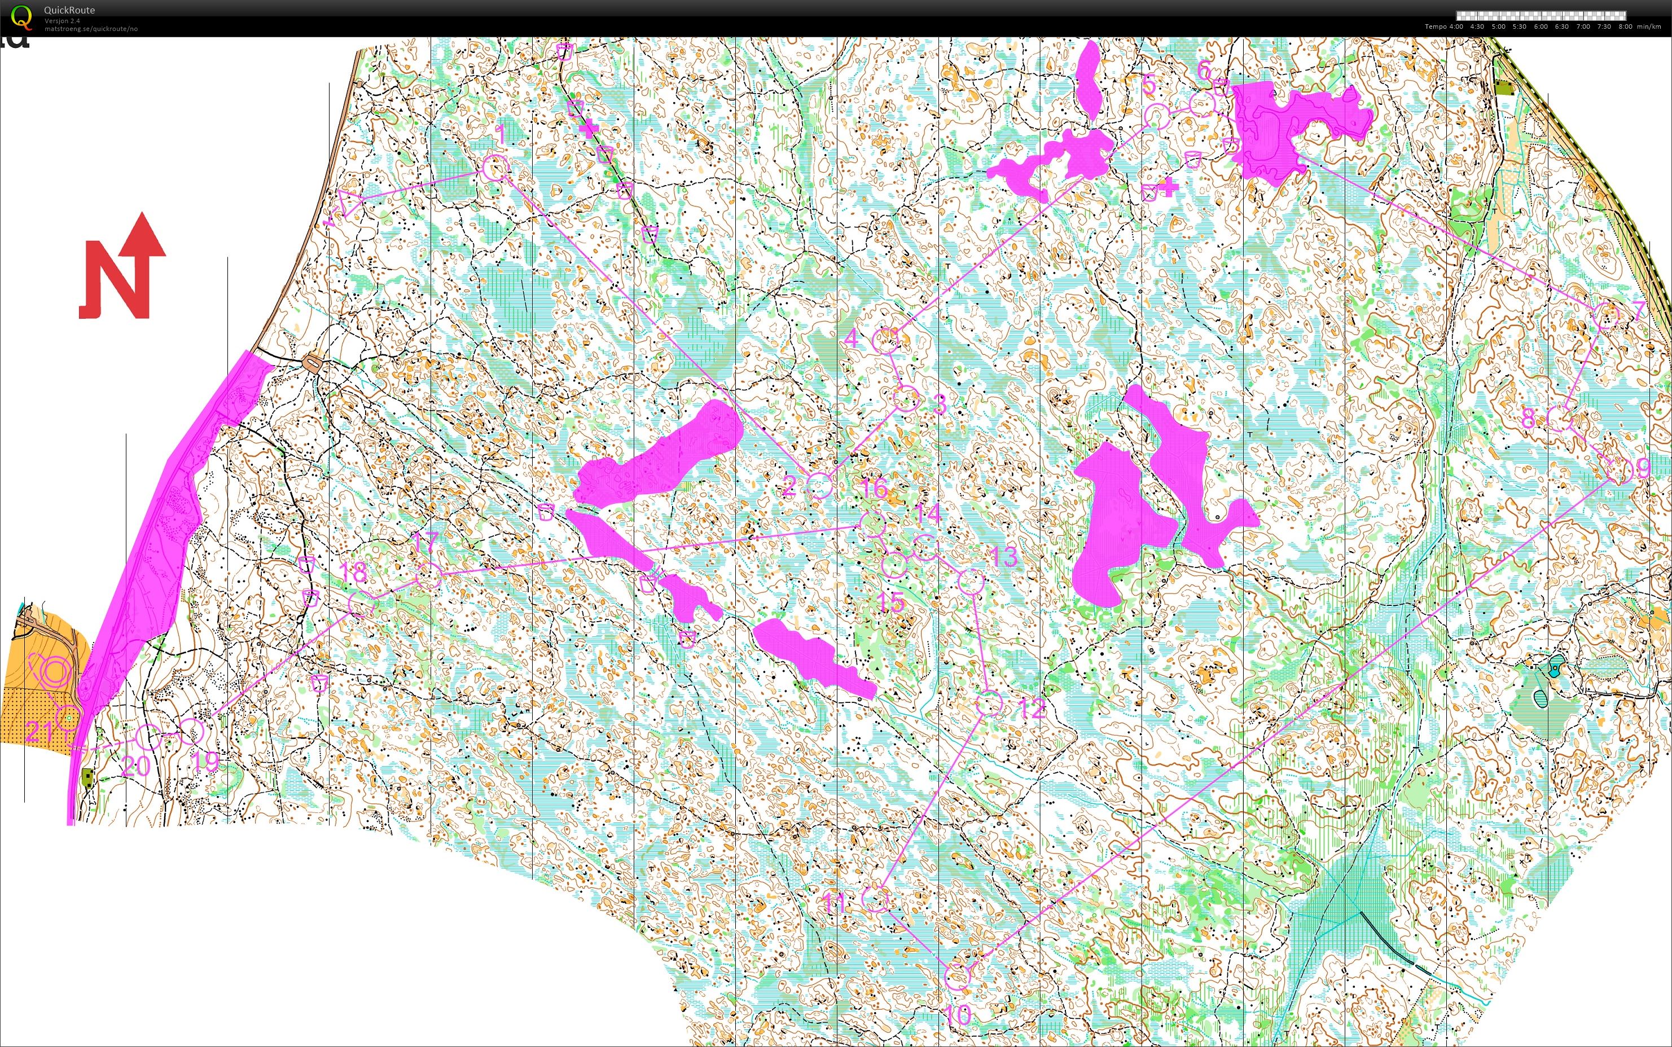Click the 5:00 tempo scale label
This screenshot has height=1047, width=1672.
[1498, 27]
